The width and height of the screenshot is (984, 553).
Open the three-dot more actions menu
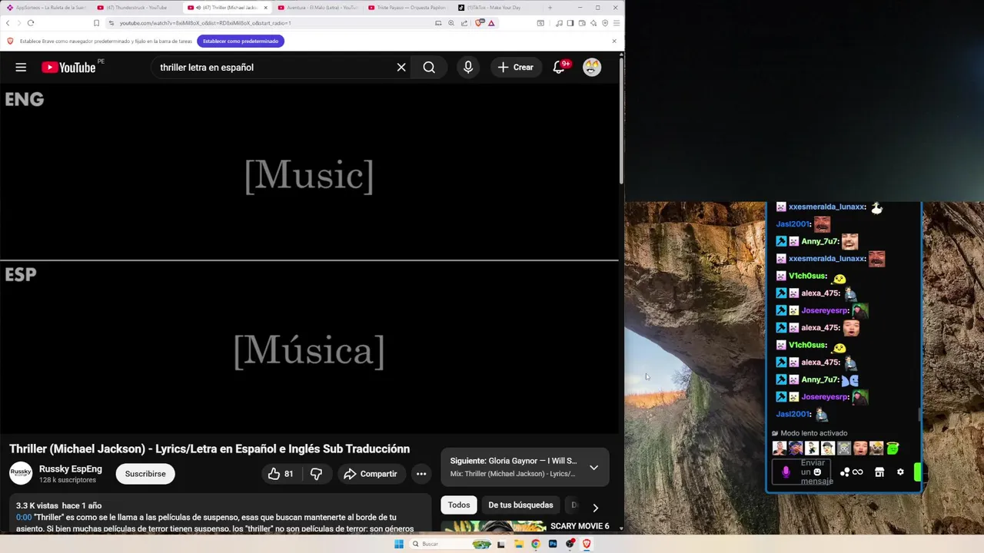click(x=421, y=474)
